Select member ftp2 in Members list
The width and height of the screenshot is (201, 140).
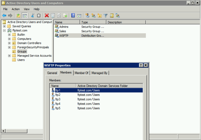[x=96, y=95]
